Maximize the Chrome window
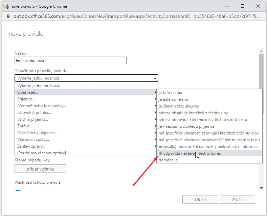 pos(243,6)
